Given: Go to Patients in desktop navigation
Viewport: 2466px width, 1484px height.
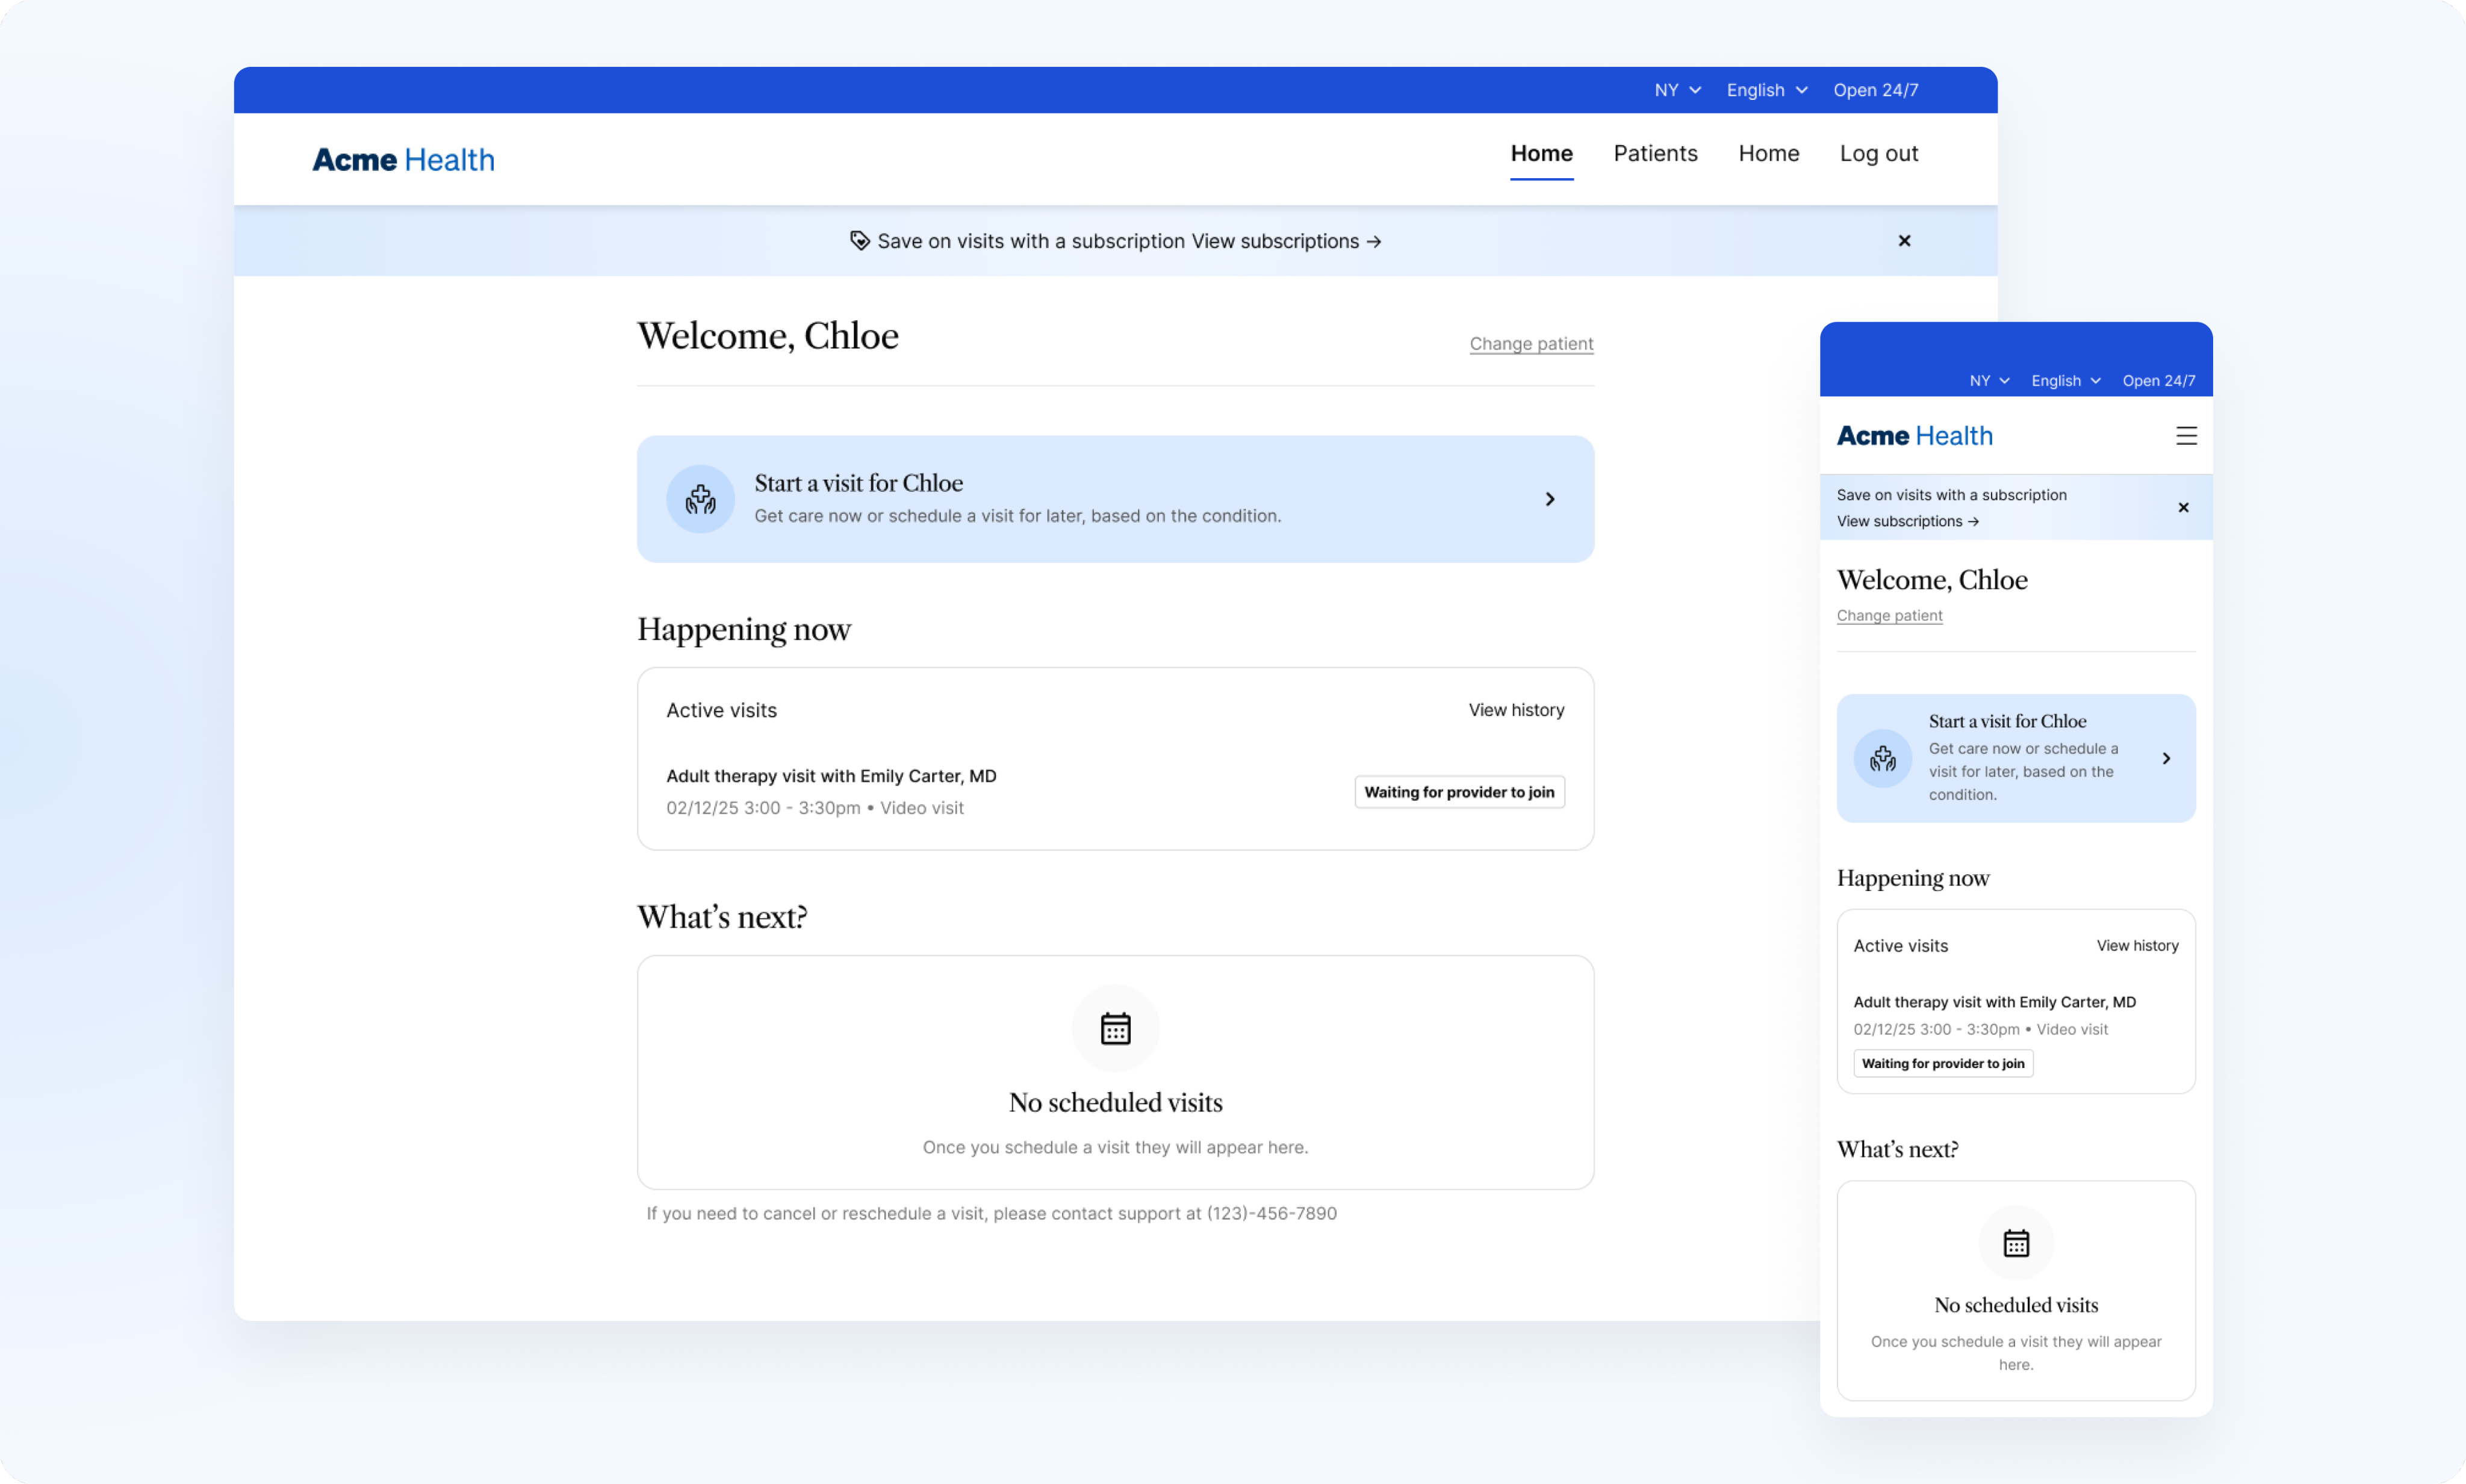Looking at the screenshot, I should pyautogui.click(x=1655, y=154).
